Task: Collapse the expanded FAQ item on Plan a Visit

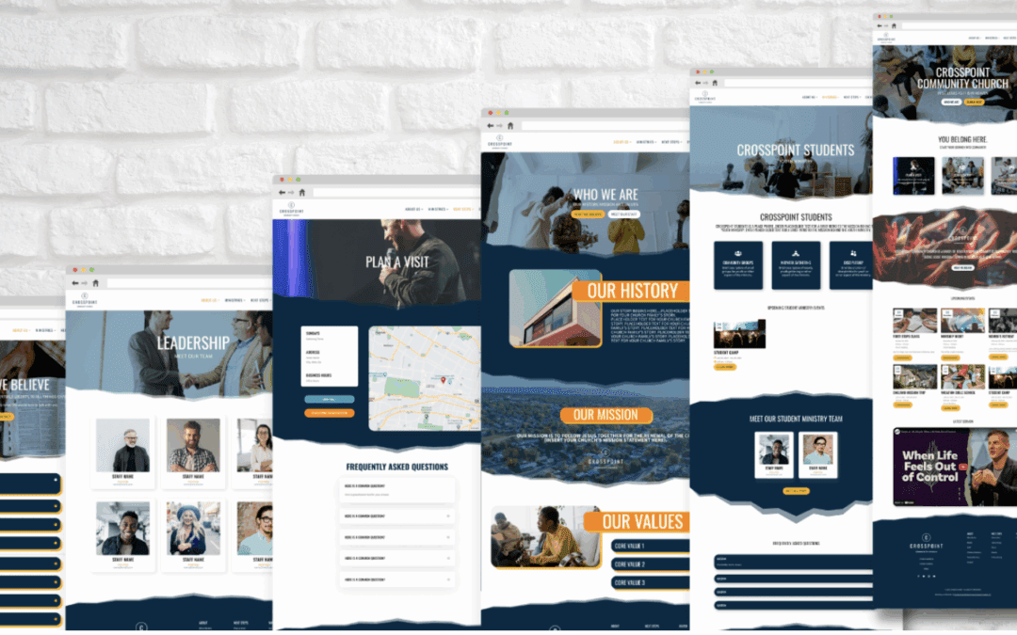Action: pos(396,489)
